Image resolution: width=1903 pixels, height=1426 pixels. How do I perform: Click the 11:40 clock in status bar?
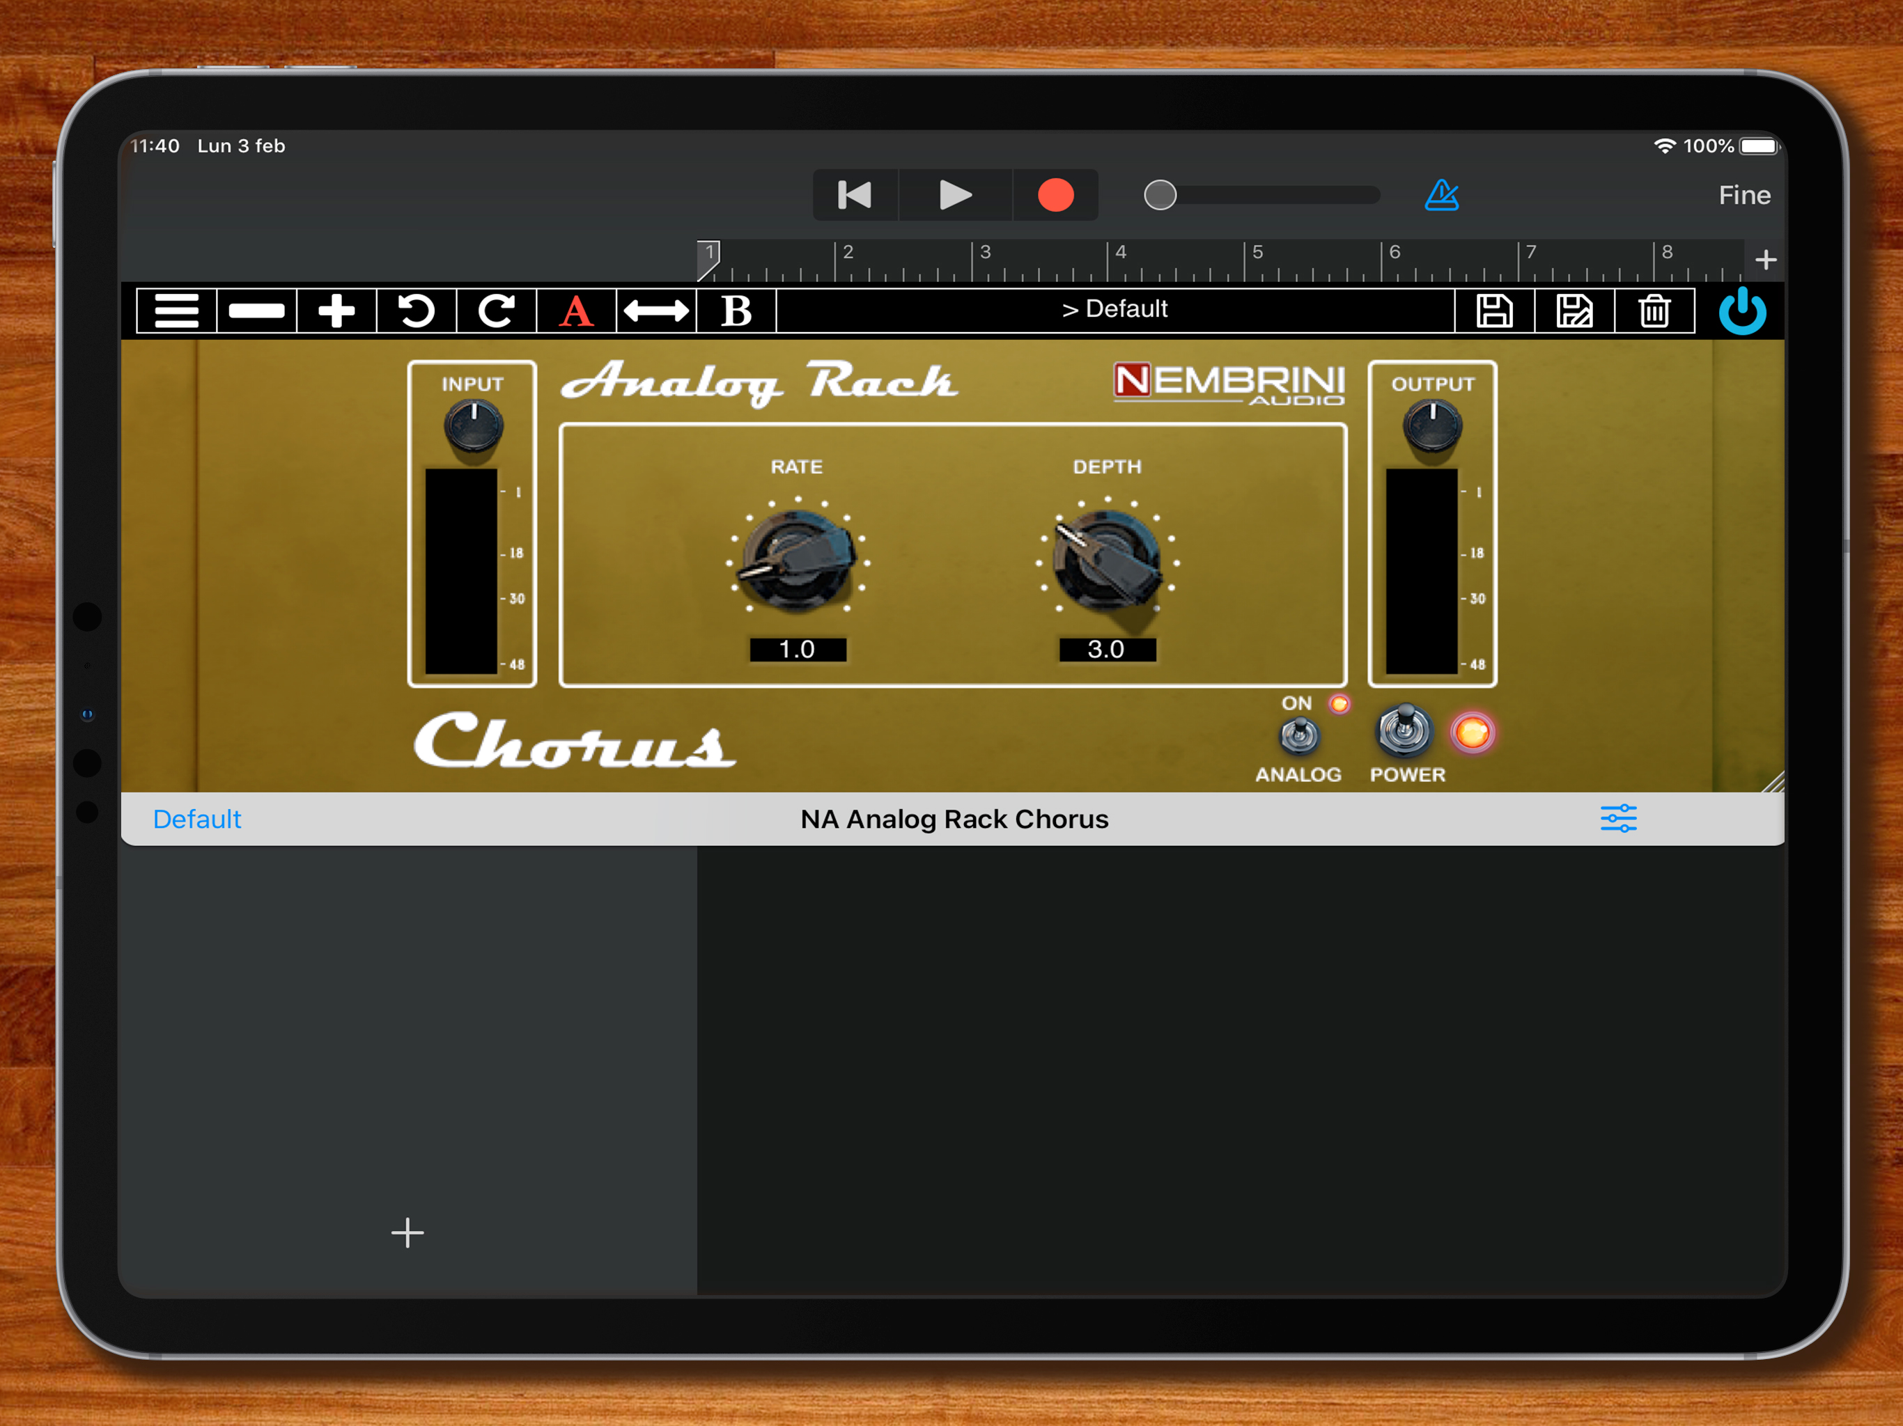click(x=156, y=146)
